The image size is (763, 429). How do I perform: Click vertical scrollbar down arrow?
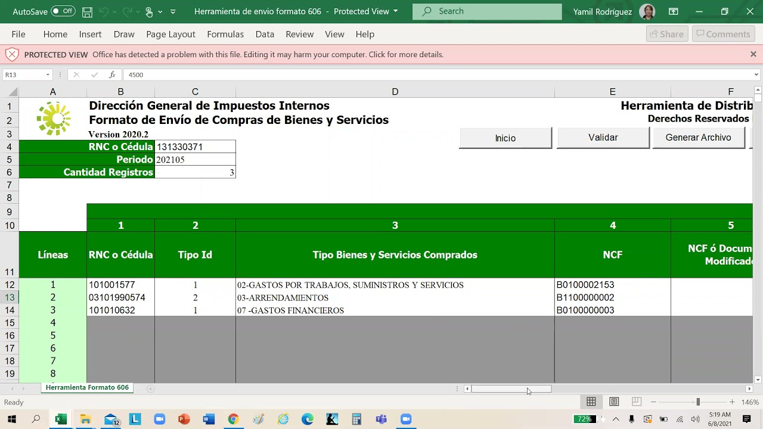click(x=758, y=380)
